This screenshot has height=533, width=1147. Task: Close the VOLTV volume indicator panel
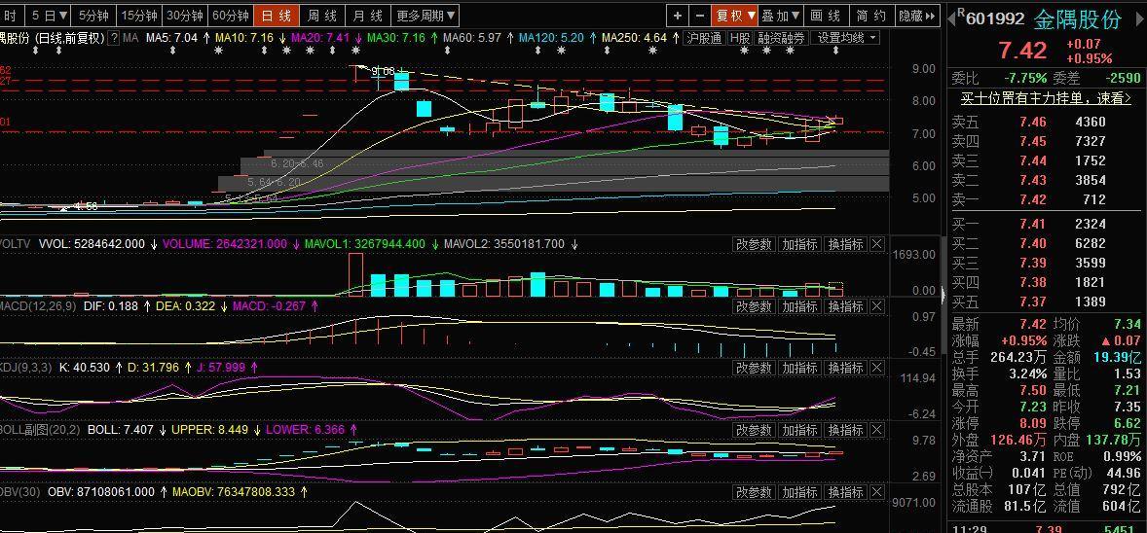876,244
